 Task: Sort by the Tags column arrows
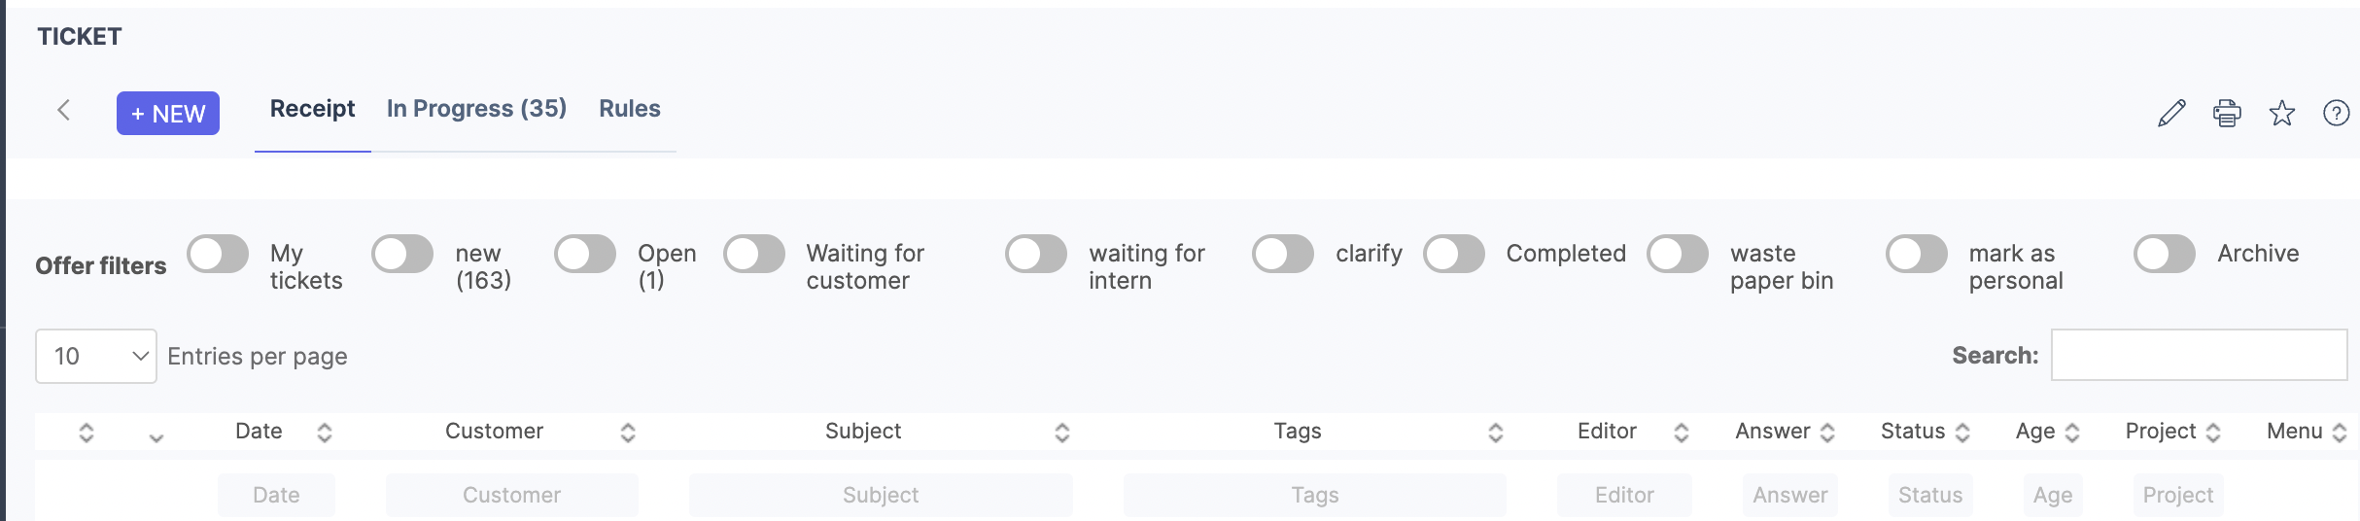pyautogui.click(x=1496, y=433)
